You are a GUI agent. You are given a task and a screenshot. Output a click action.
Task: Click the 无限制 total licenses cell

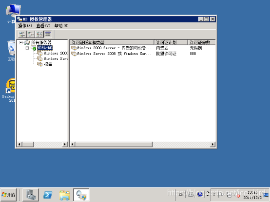pos(196,48)
